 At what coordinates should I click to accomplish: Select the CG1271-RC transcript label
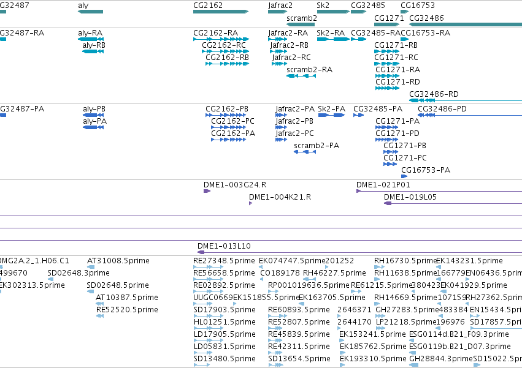[x=396, y=58]
